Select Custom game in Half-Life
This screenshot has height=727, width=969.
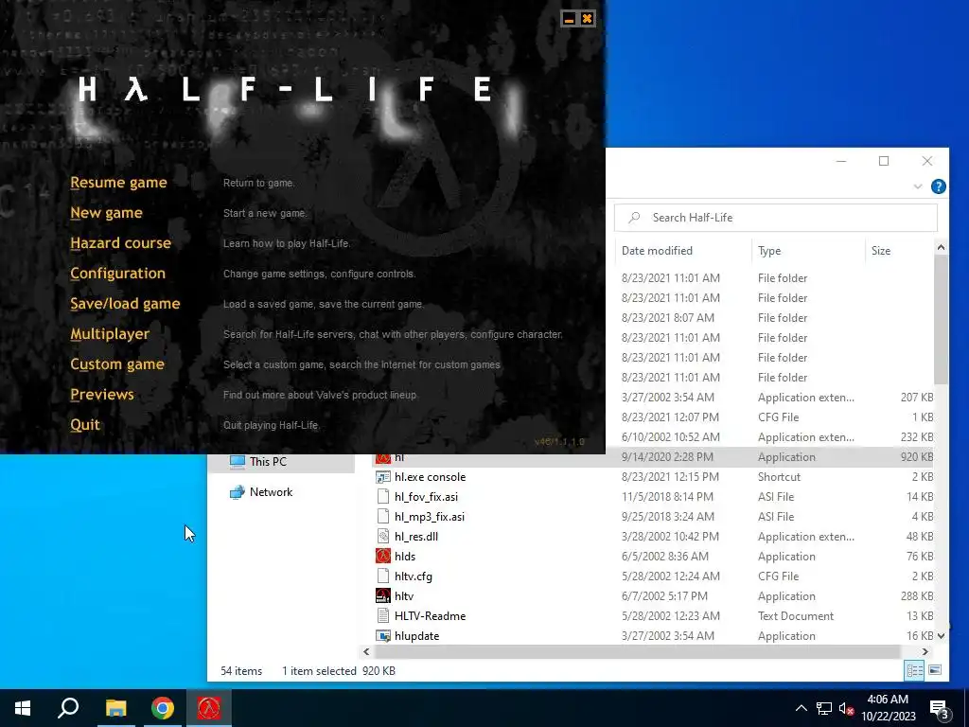coord(116,364)
